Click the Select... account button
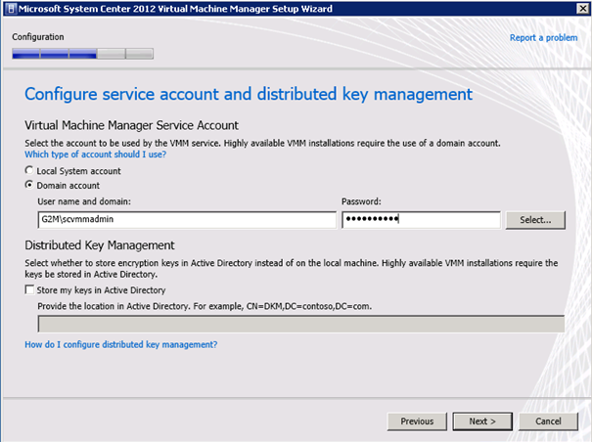Image resolution: width=592 pixels, height=442 pixels. 535,220
